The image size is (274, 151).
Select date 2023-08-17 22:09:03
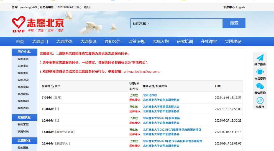pyautogui.click(x=228, y=144)
